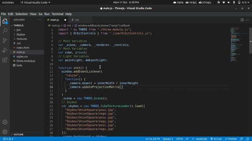Open the File menu

pyautogui.click(x=4, y=14)
